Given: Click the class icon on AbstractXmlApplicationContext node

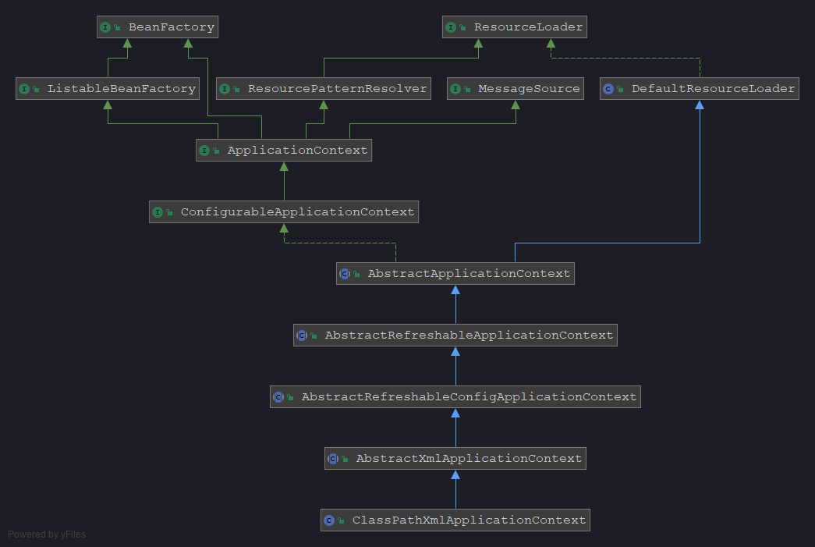Looking at the screenshot, I should 335,458.
